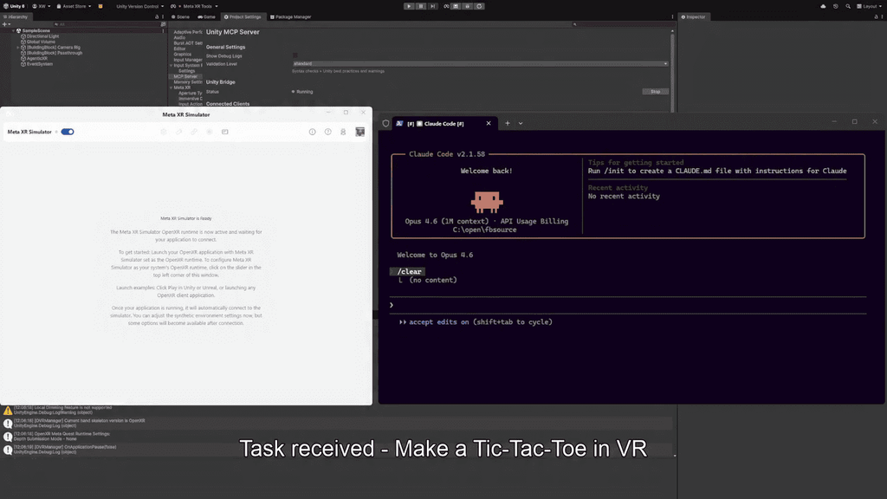The width and height of the screenshot is (887, 499).
Task: Select [BuildingBlock] Passthrough in Hierarchy
Action: [55, 53]
